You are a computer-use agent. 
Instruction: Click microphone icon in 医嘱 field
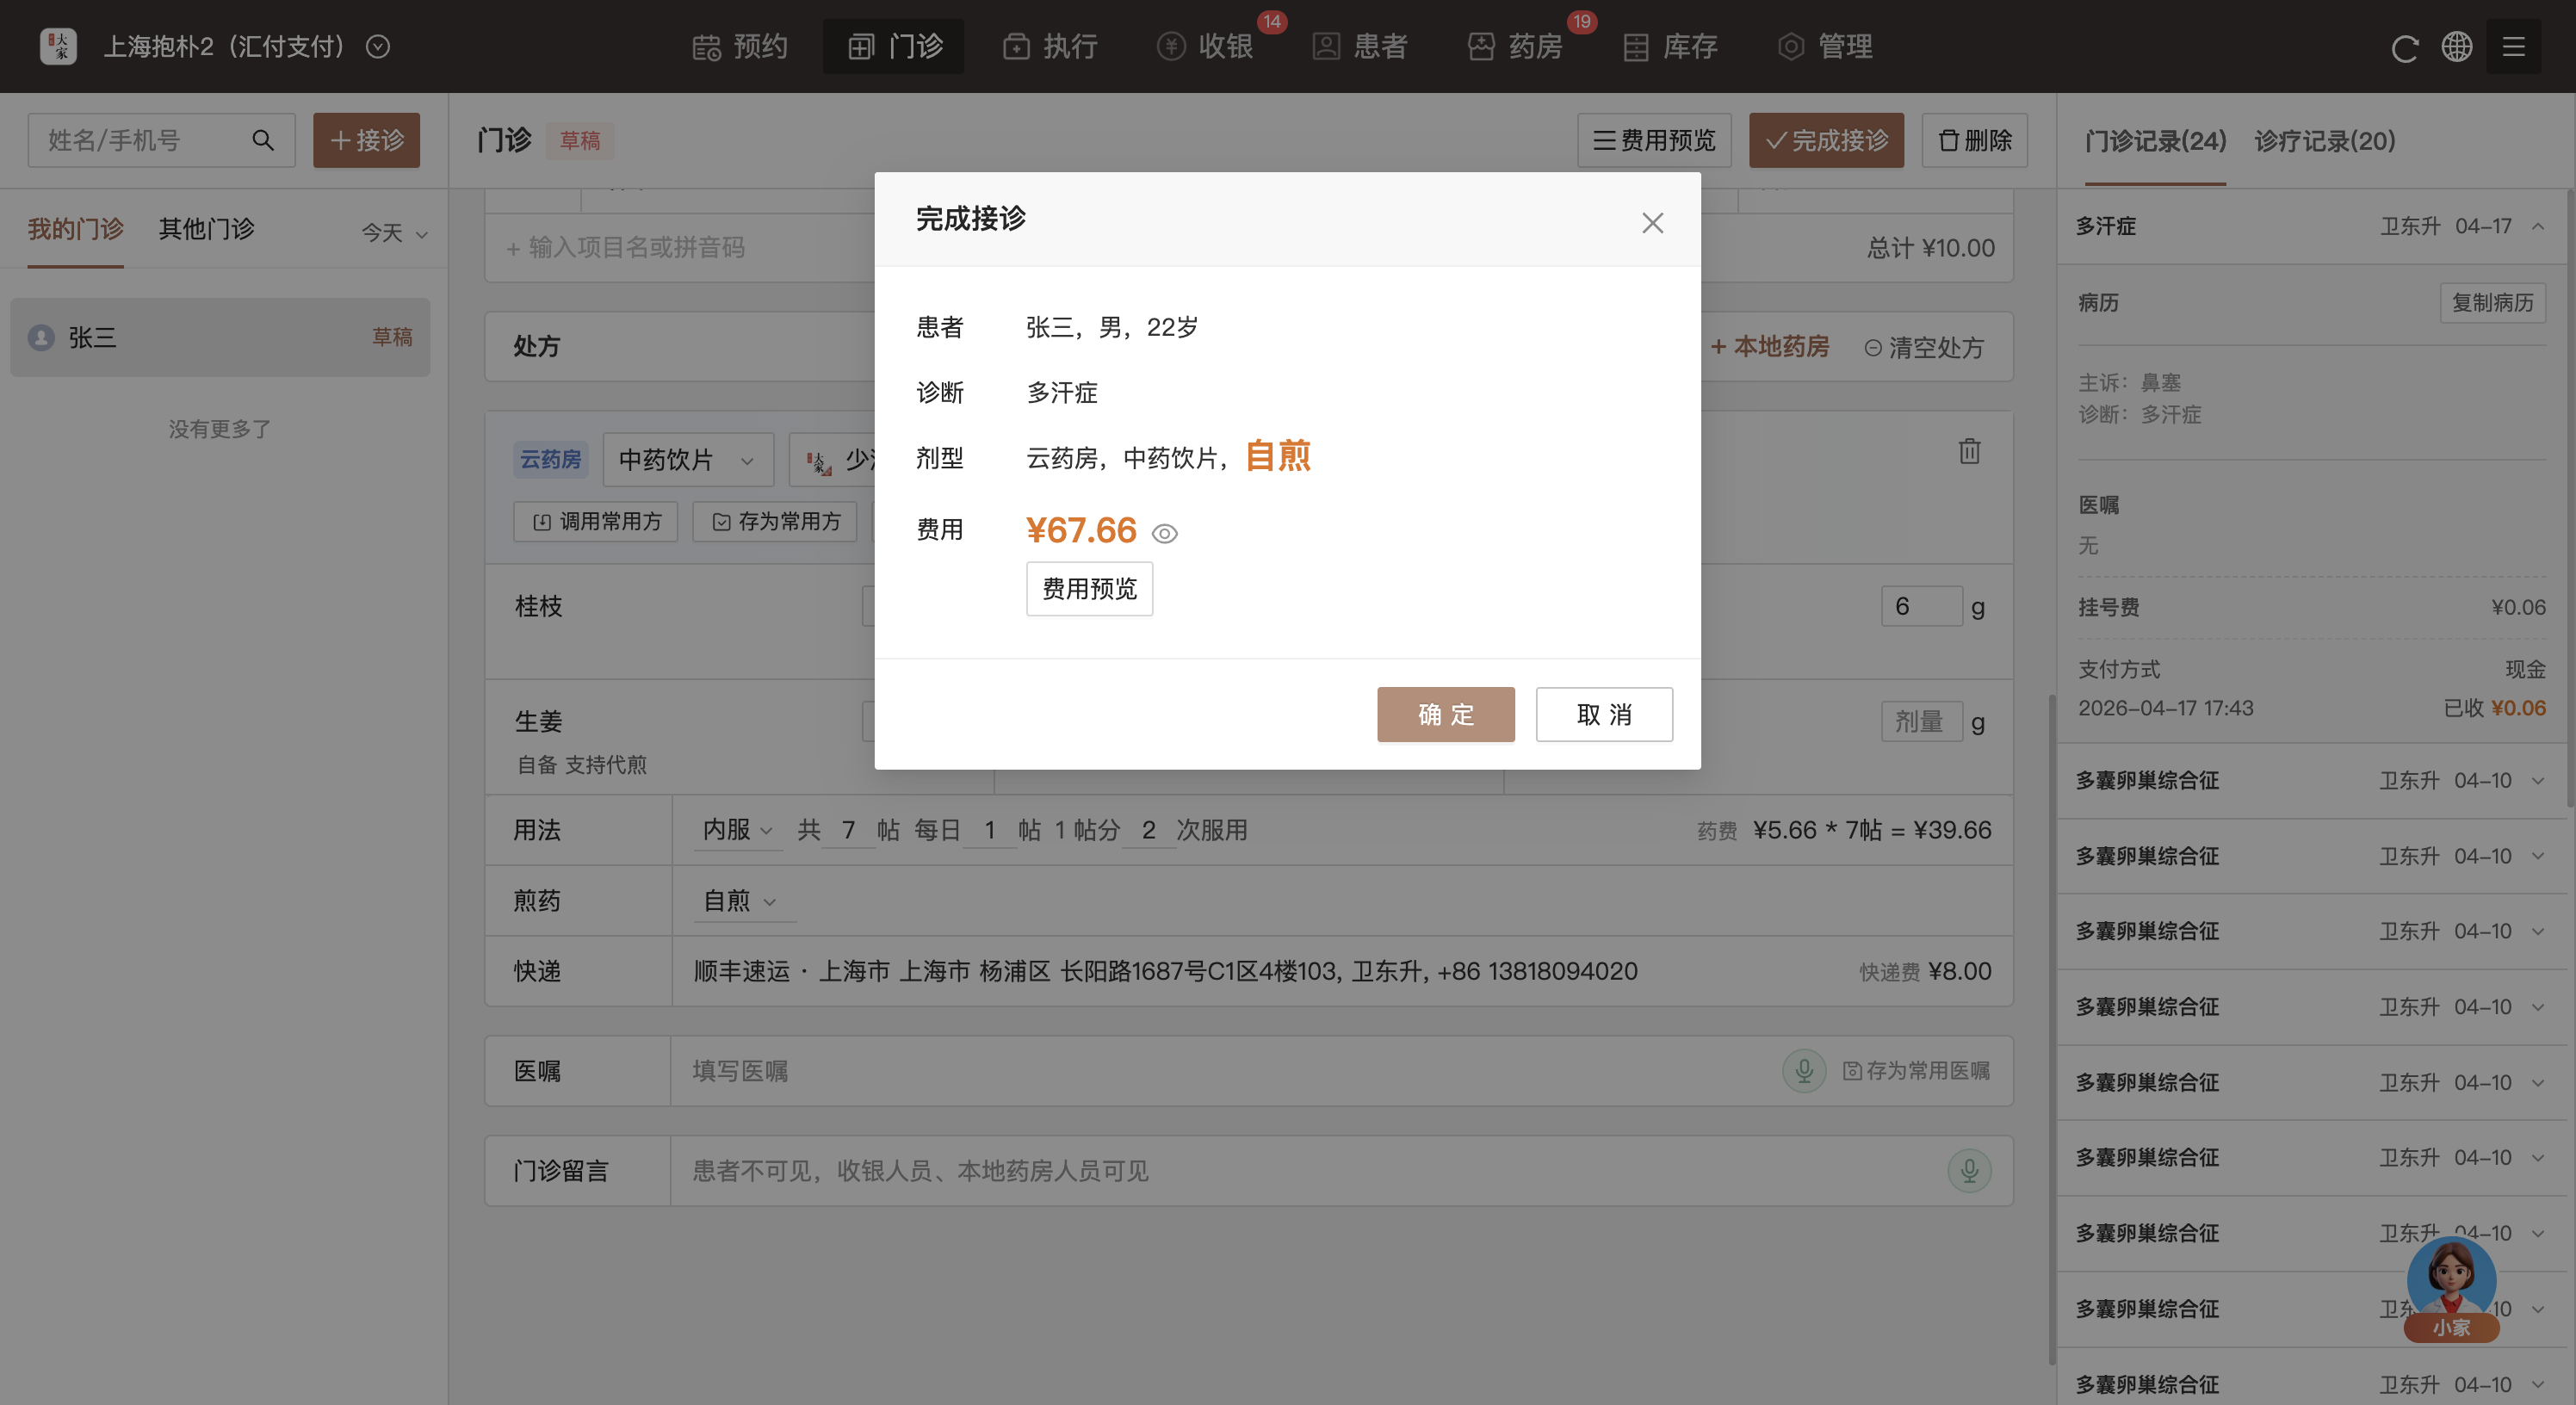point(1804,1071)
